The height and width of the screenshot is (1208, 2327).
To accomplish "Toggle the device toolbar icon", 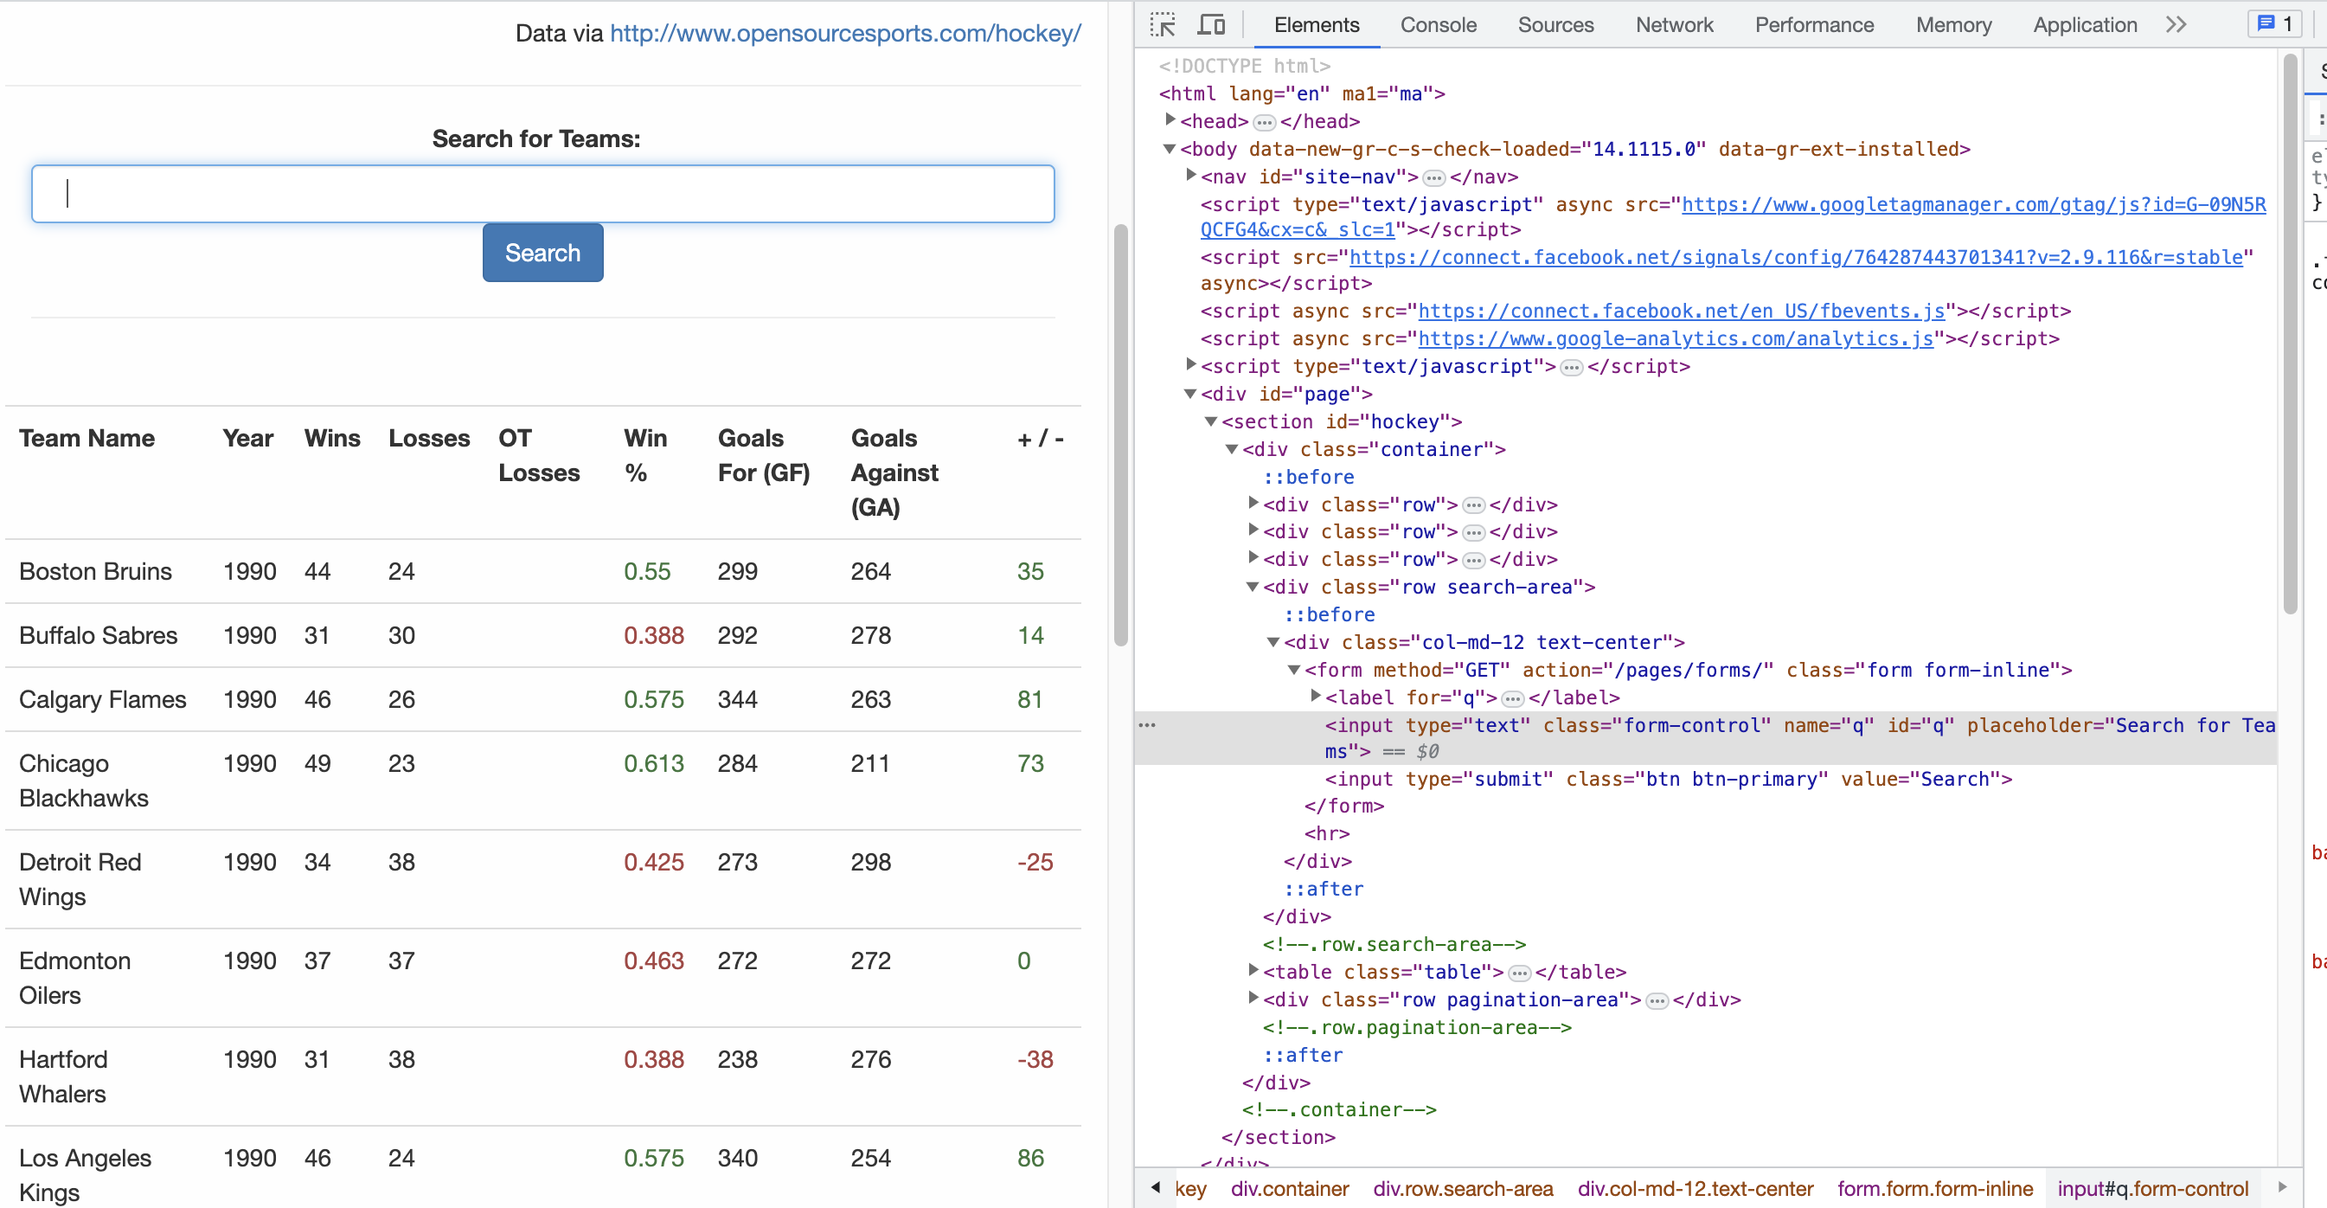I will pos(1212,24).
